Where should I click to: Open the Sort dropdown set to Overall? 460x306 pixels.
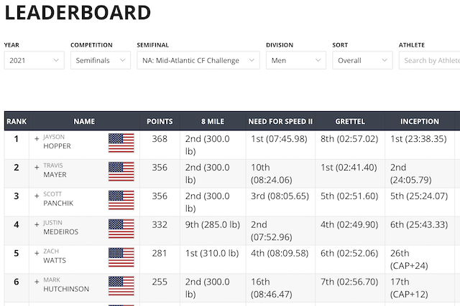(x=362, y=60)
